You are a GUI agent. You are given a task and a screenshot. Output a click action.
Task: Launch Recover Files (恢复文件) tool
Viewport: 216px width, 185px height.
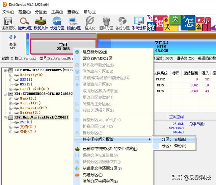coord(41,23)
